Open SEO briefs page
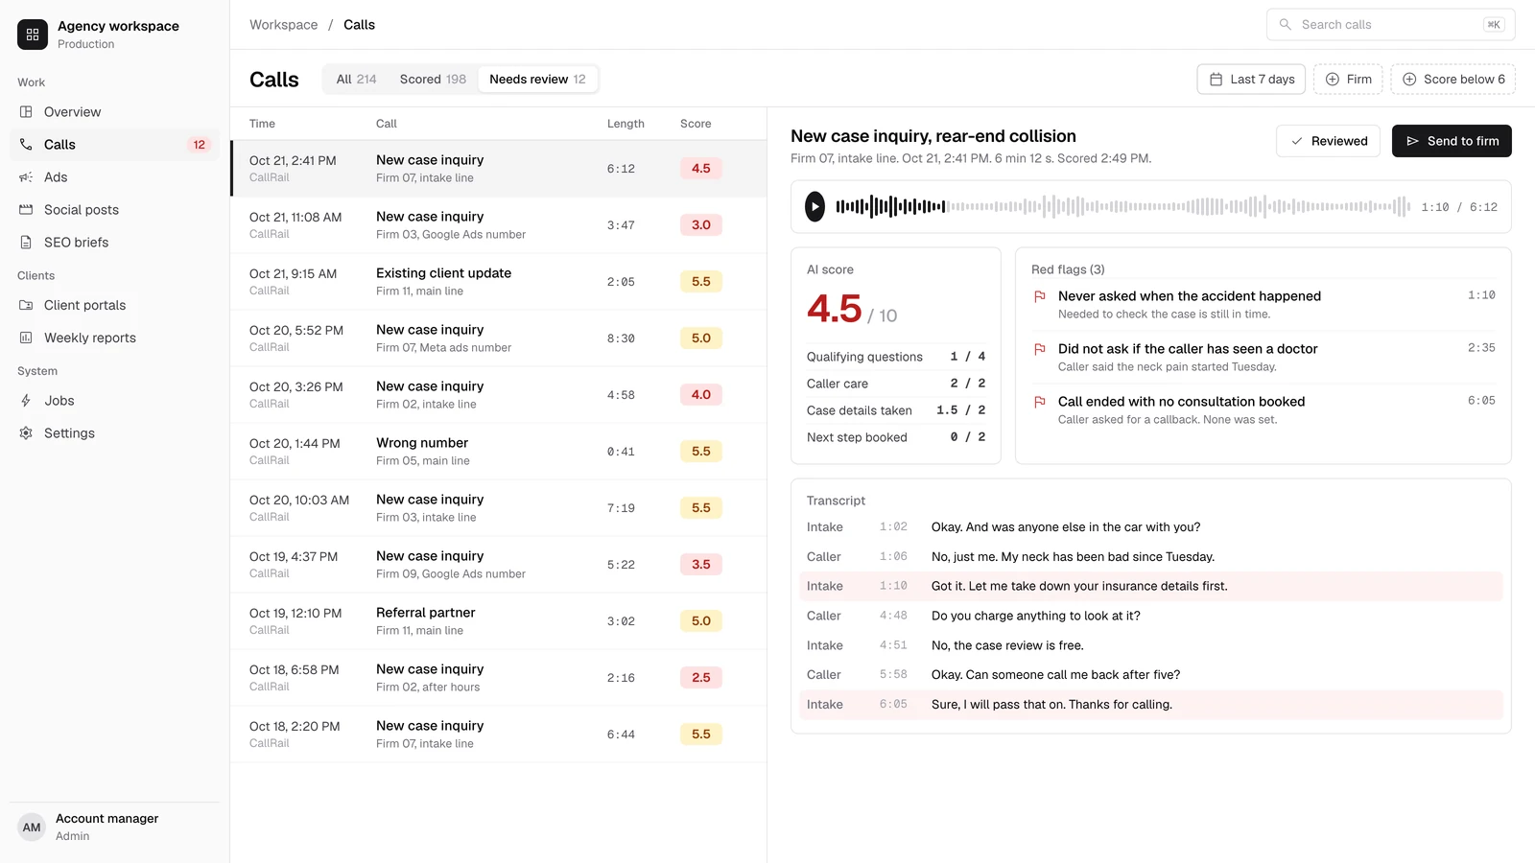 [114, 243]
